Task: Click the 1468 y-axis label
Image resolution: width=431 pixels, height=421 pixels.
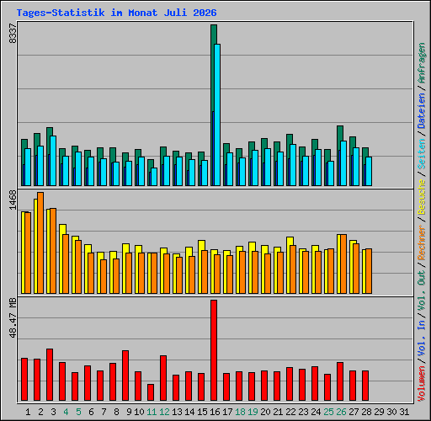Action: pos(13,200)
